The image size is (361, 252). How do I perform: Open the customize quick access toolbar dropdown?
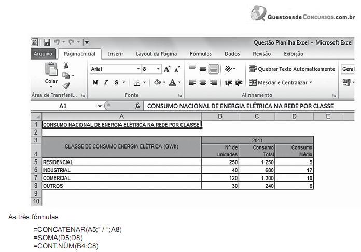pos(87,42)
